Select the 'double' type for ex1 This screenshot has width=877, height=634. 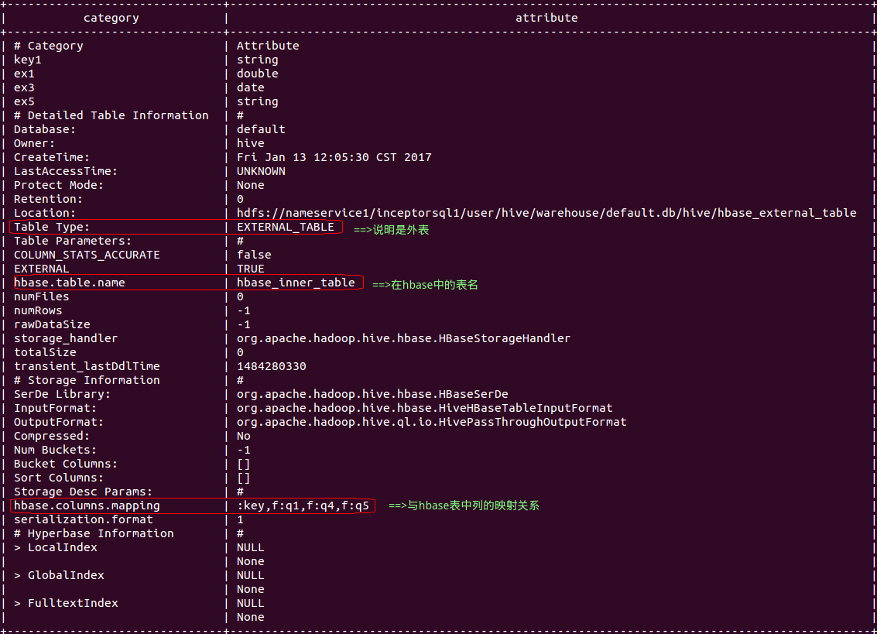(x=257, y=74)
